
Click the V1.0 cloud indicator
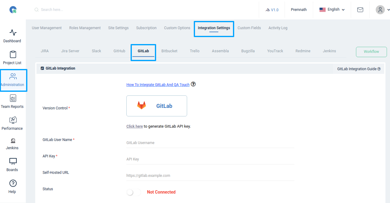click(x=272, y=9)
